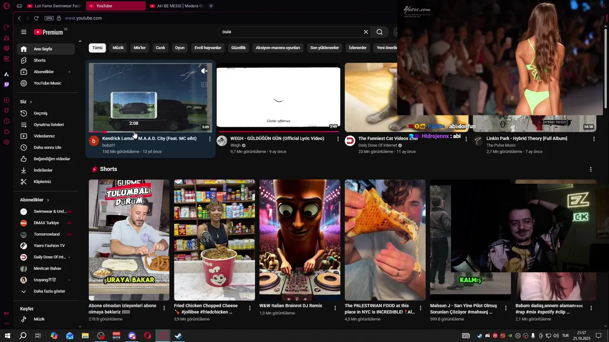Open options for M.A.A.D. City video
This screenshot has width=609, height=342.
click(x=210, y=139)
